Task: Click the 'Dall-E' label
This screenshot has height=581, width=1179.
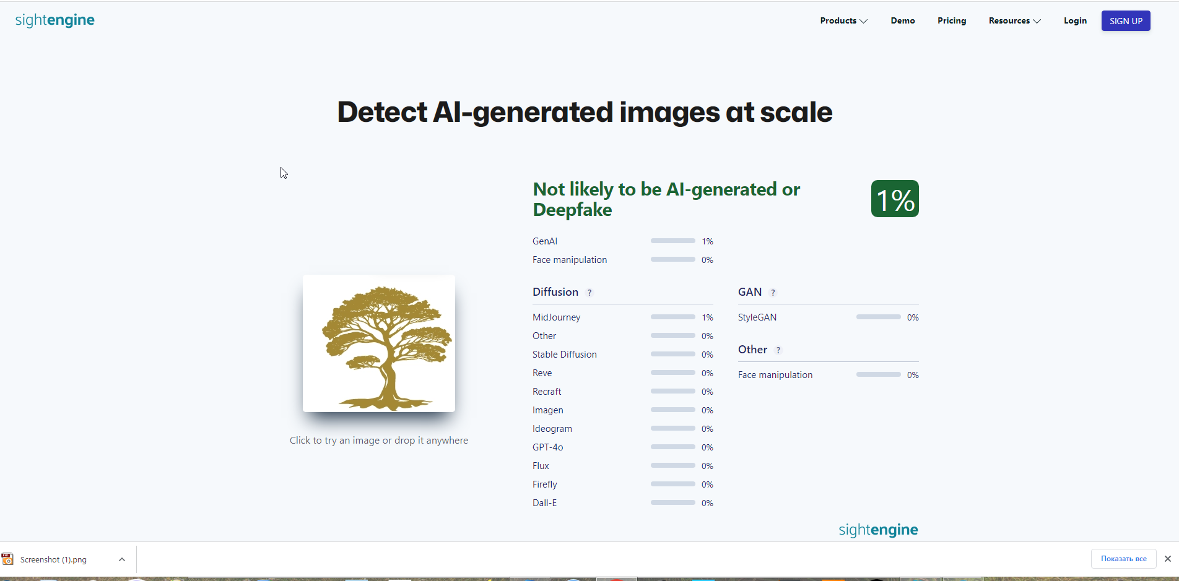Action: click(x=545, y=503)
